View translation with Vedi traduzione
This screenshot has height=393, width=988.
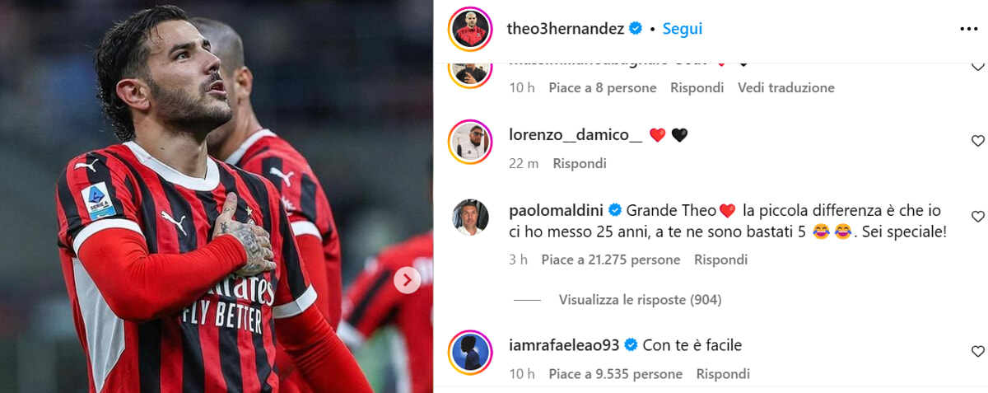pos(786,87)
